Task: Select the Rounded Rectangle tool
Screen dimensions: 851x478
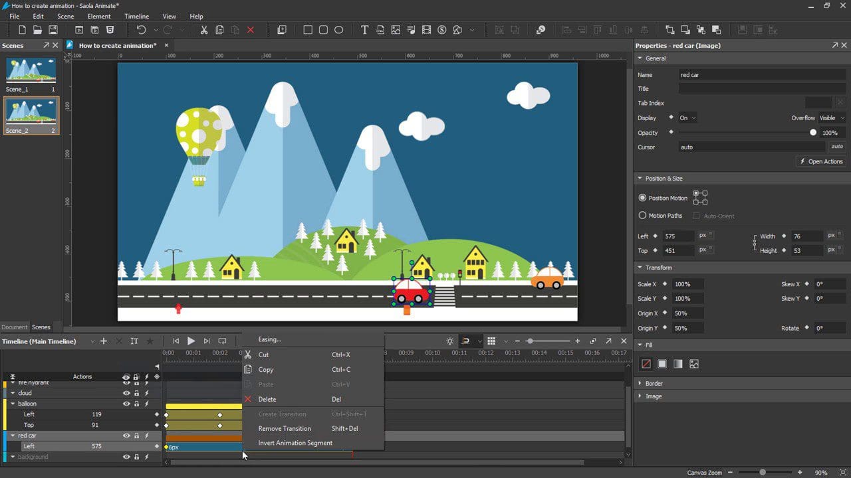Action: click(324, 30)
